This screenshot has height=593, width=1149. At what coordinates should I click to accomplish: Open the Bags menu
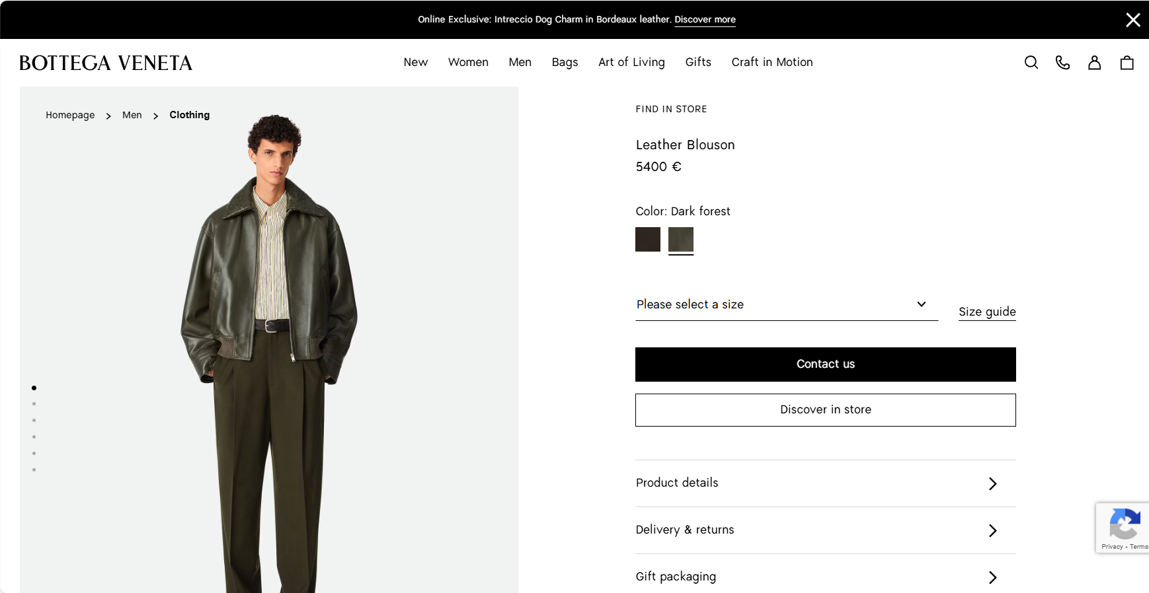click(x=565, y=62)
